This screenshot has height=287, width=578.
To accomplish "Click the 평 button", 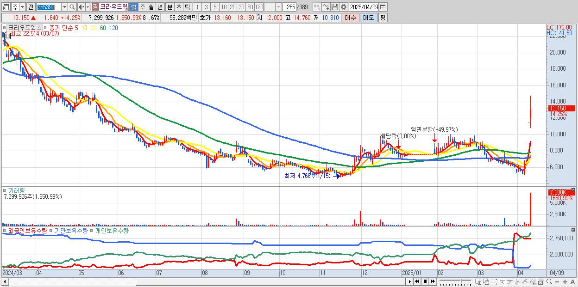I will click(383, 18).
